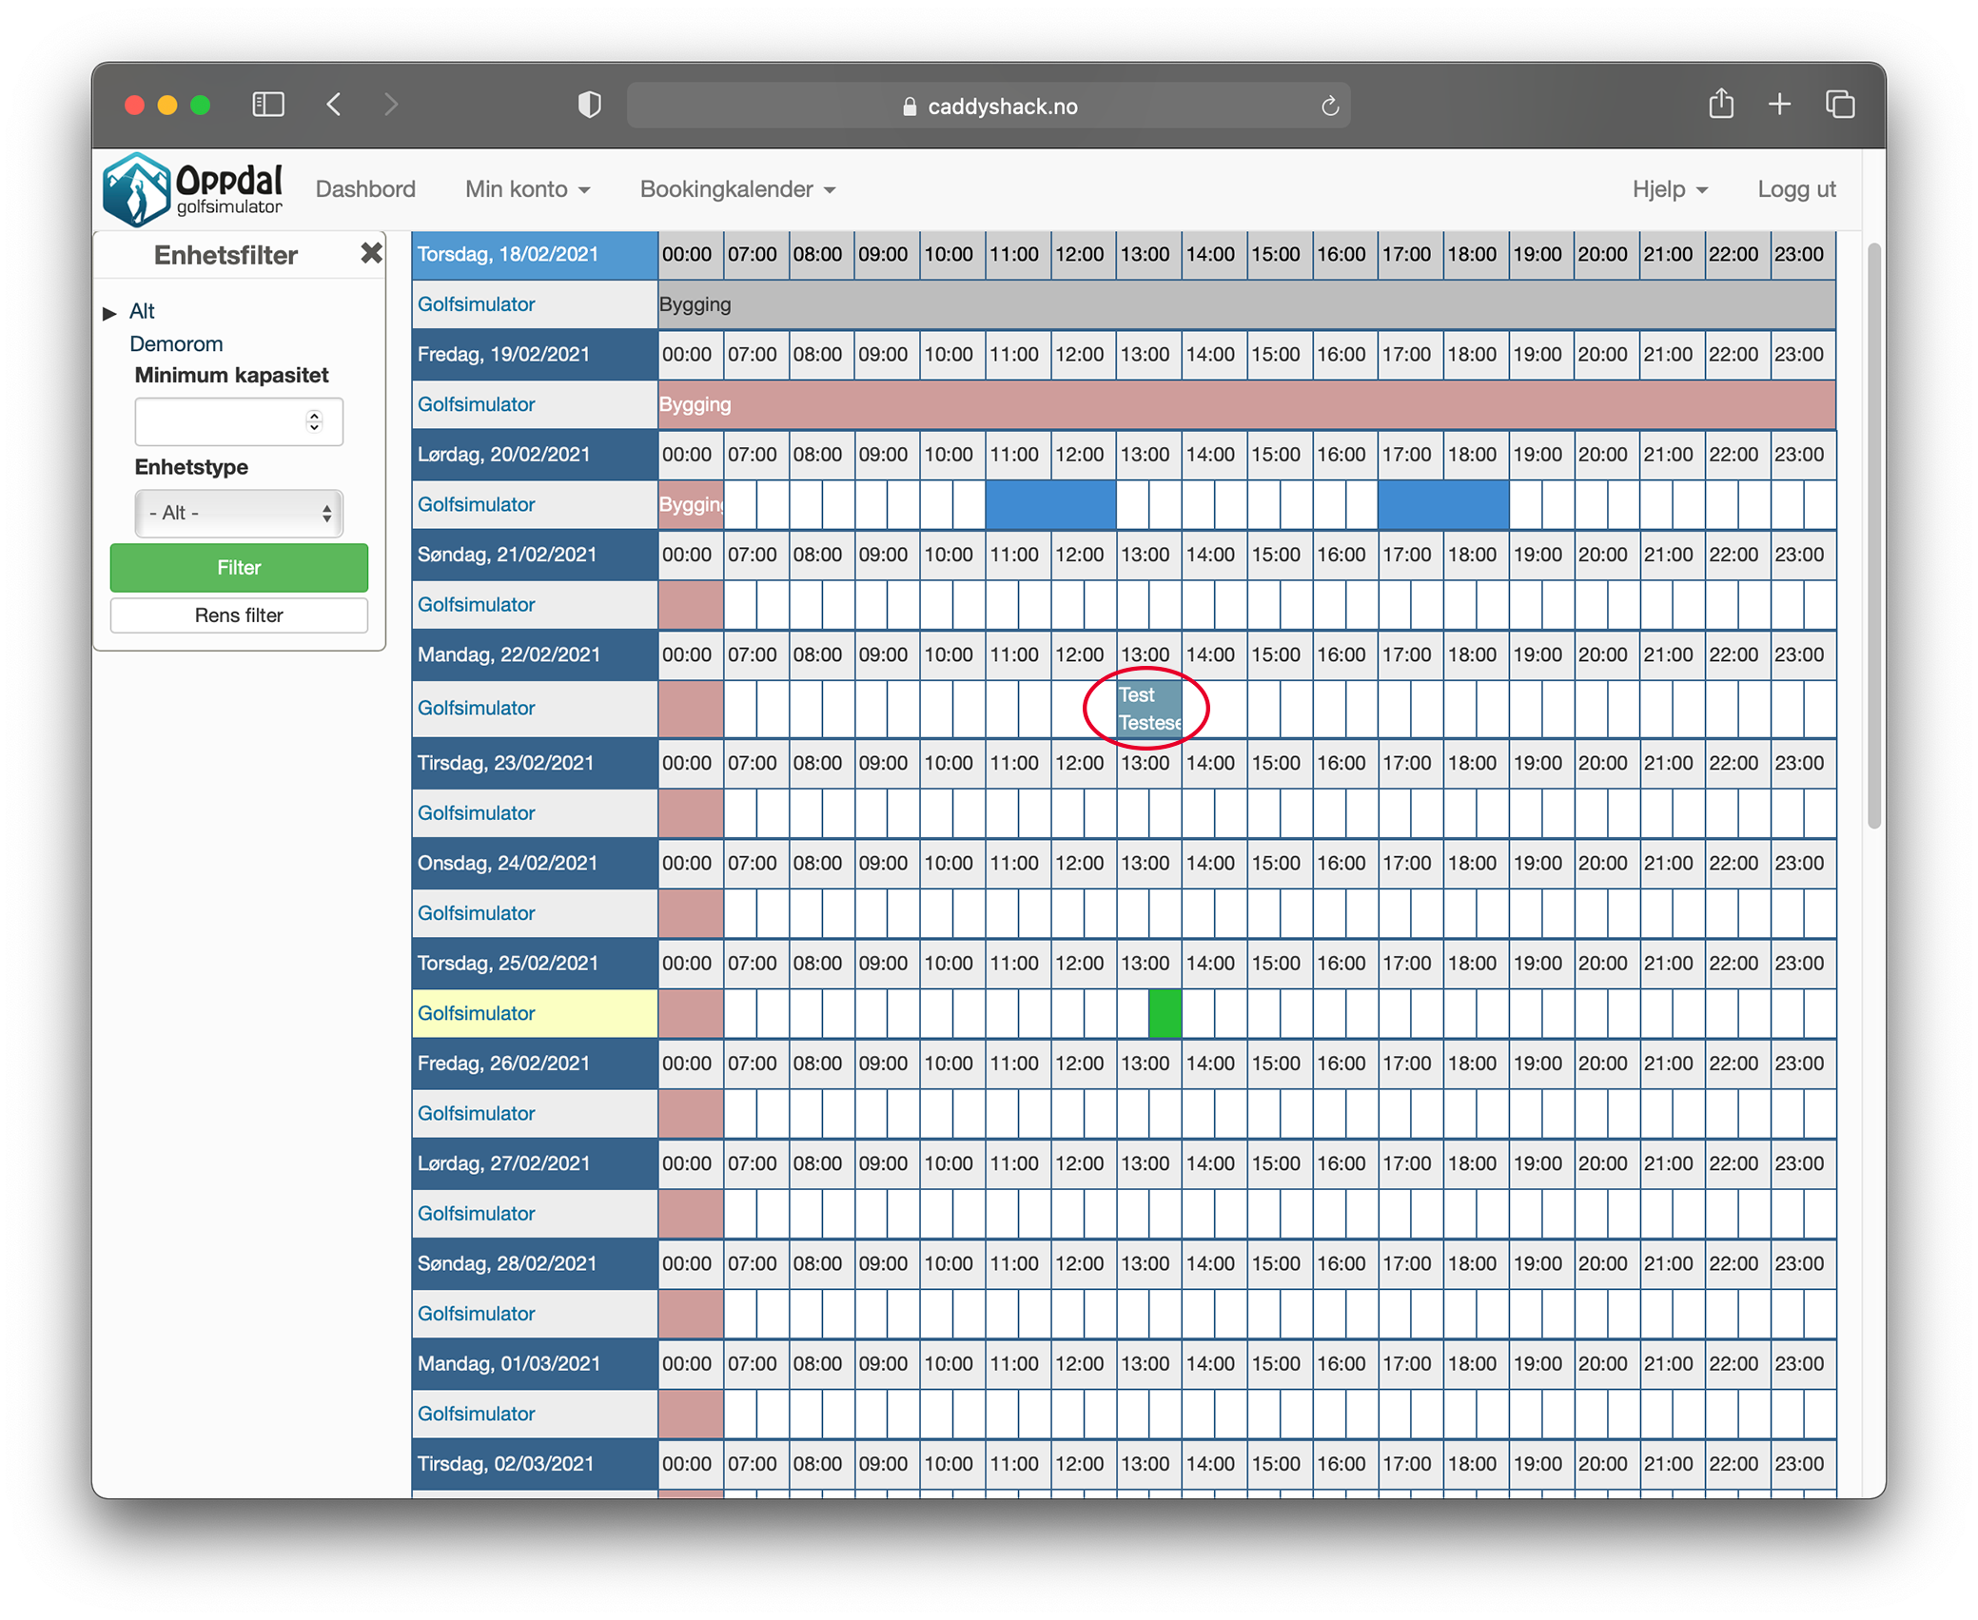Screen dimensions: 1978x1620
Task: Close the Enhetsfilter panel with X
Action: pyautogui.click(x=371, y=253)
